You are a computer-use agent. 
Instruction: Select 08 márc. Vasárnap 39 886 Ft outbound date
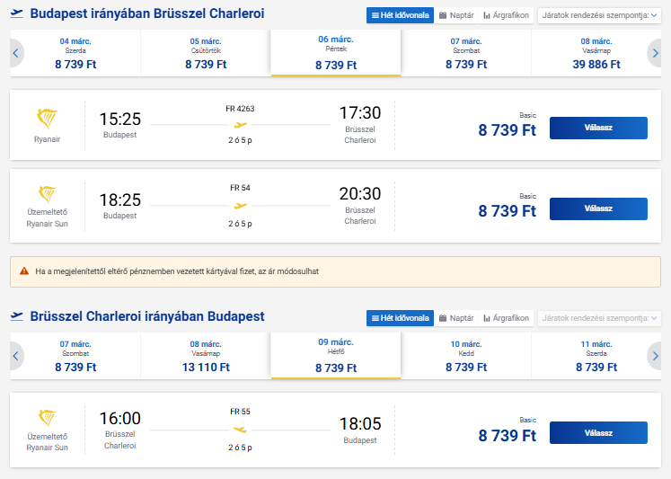[596, 53]
